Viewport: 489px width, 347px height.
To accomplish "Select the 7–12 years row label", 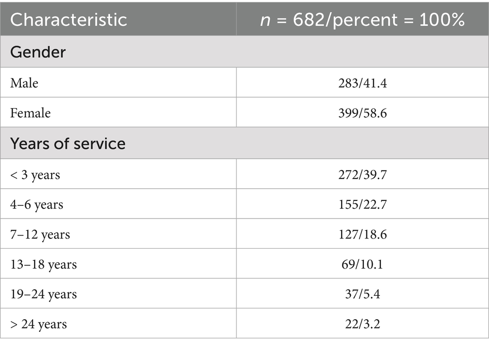I will [x=40, y=235].
